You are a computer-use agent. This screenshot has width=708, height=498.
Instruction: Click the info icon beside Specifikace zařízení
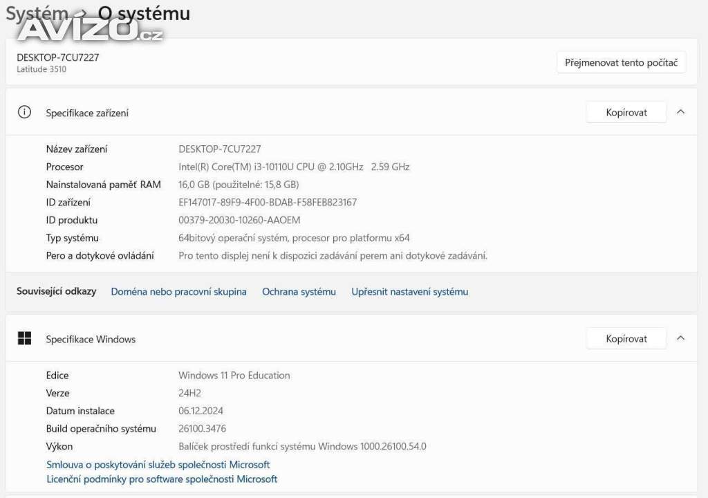[24, 112]
